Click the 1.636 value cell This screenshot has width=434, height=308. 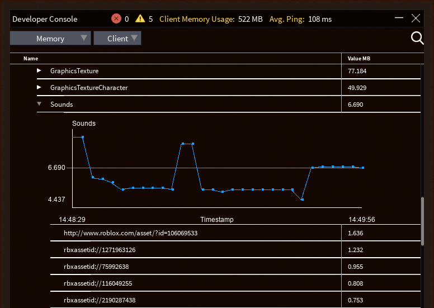[355, 233]
